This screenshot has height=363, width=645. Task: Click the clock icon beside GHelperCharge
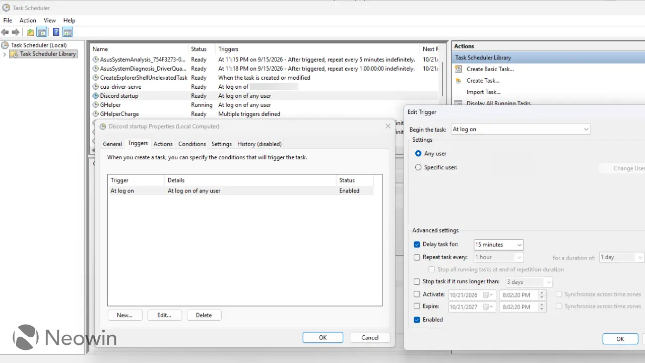coord(96,114)
